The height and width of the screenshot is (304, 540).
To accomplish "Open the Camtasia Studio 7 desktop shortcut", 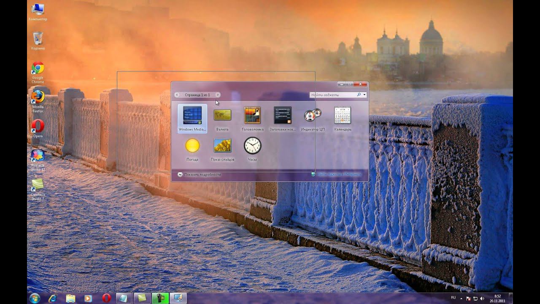I will [38, 189].
